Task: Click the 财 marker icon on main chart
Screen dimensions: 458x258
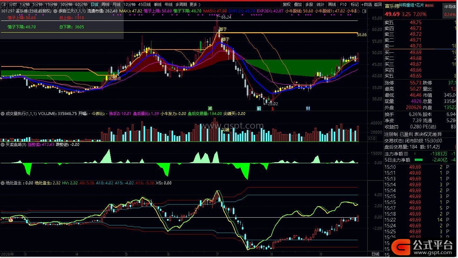Action: click(308, 108)
